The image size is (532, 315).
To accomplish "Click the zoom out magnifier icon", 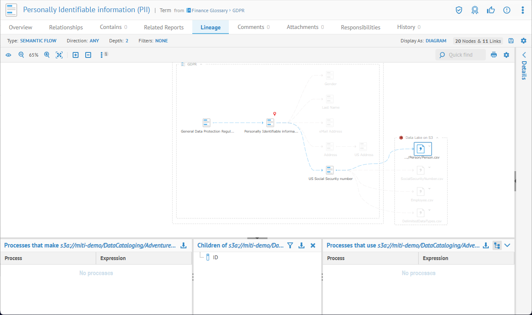I will (21, 55).
